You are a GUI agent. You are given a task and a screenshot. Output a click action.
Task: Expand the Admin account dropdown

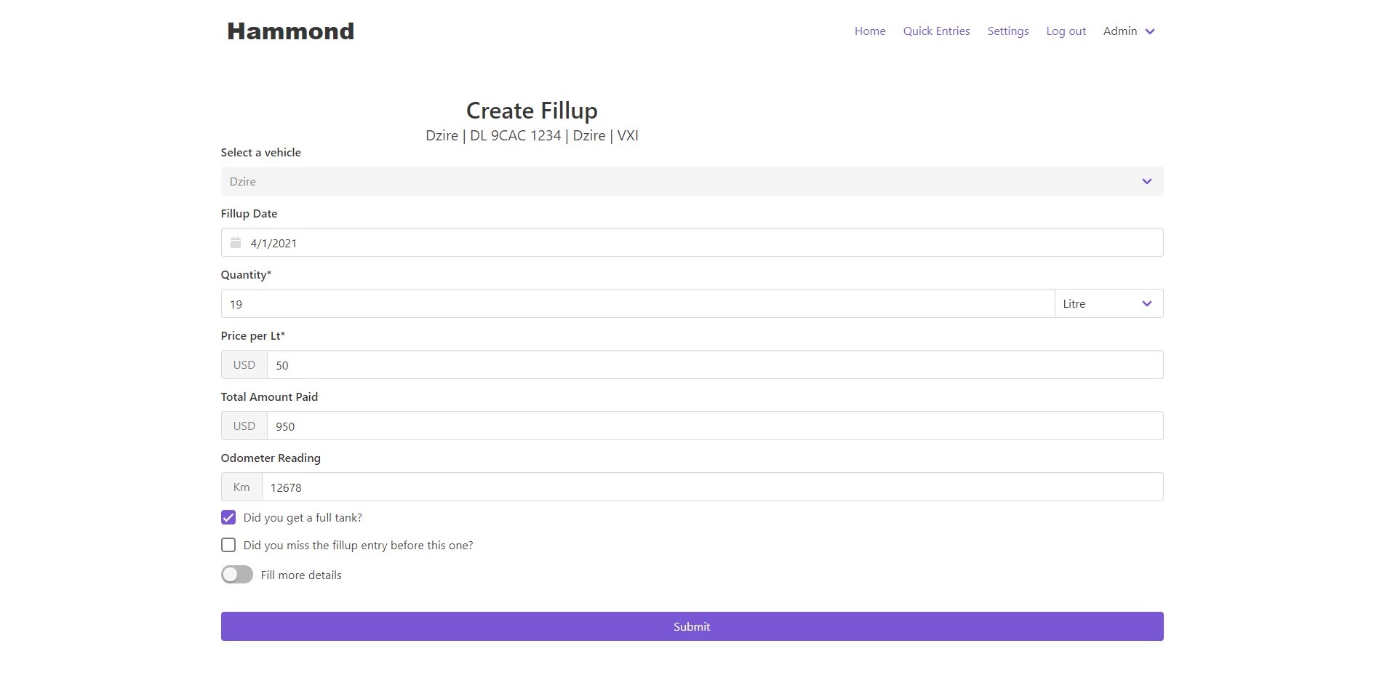pyautogui.click(x=1128, y=31)
